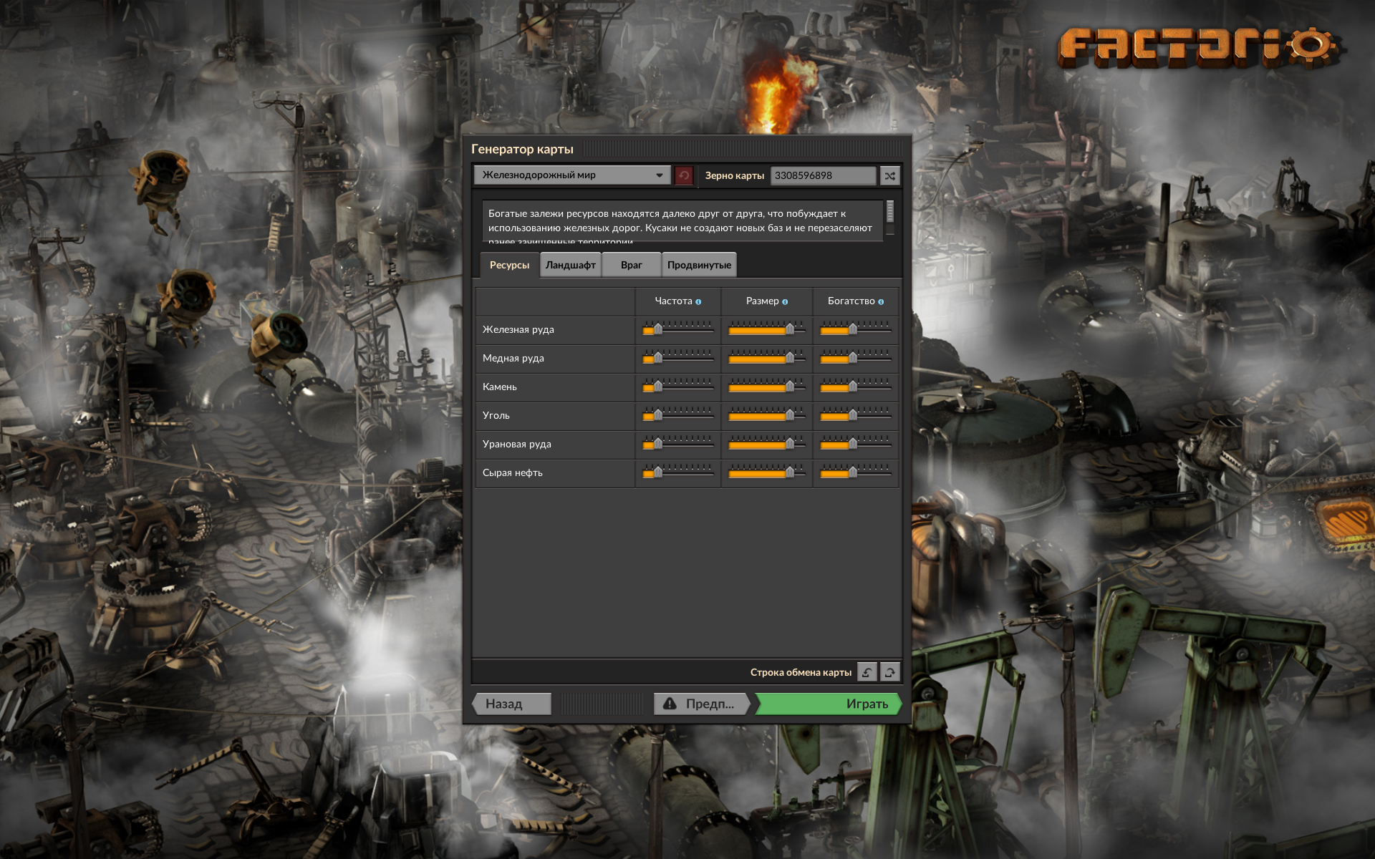Screen dimensions: 1375x859
Task: Adjust the Уголь richness slider
Action: 856,415
